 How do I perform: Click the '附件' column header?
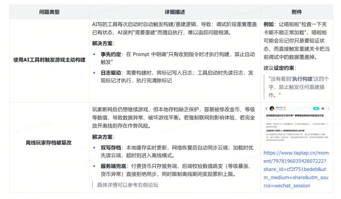[296, 12]
